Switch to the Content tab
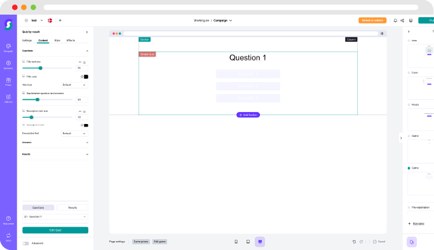The height and width of the screenshot is (250, 434). 43,41
